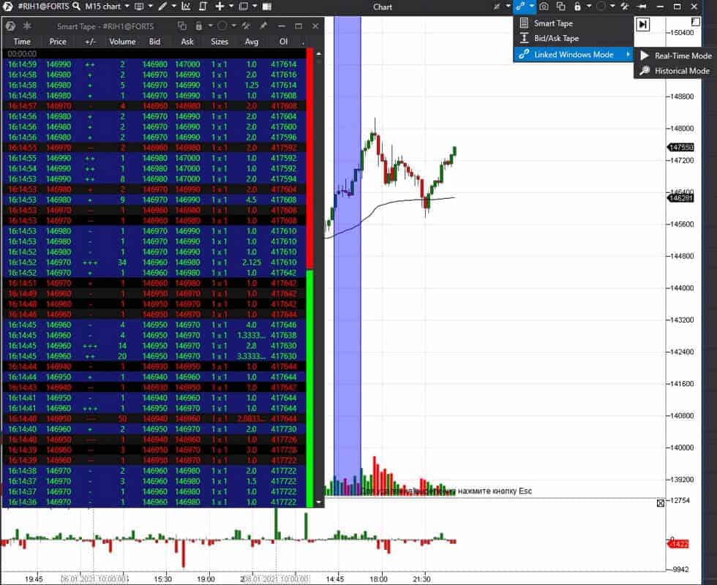Click the chart screenshot camera icon
Viewport: 717px width, 585px height.
click(544, 7)
